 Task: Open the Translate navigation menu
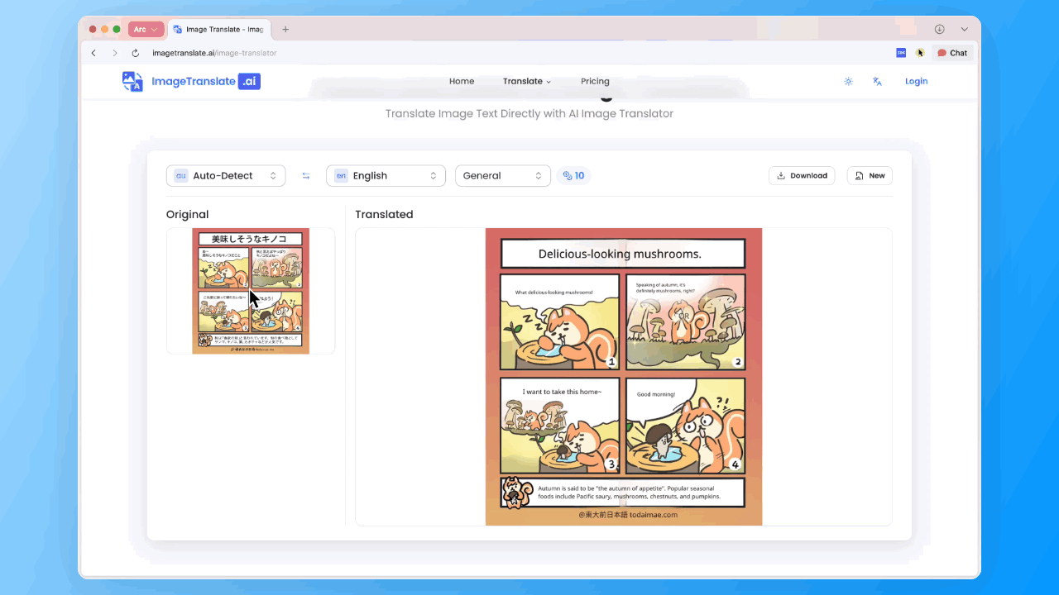click(527, 81)
